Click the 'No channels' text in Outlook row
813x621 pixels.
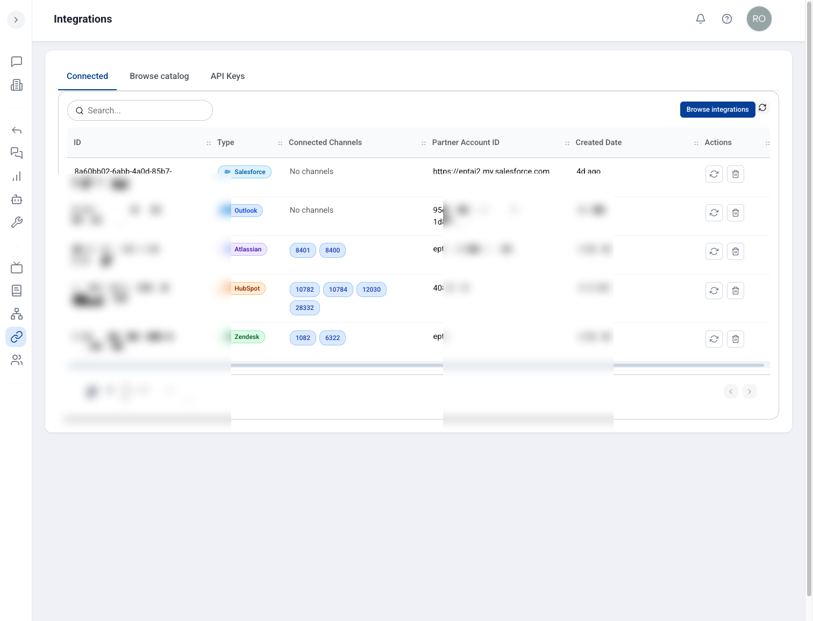click(311, 210)
